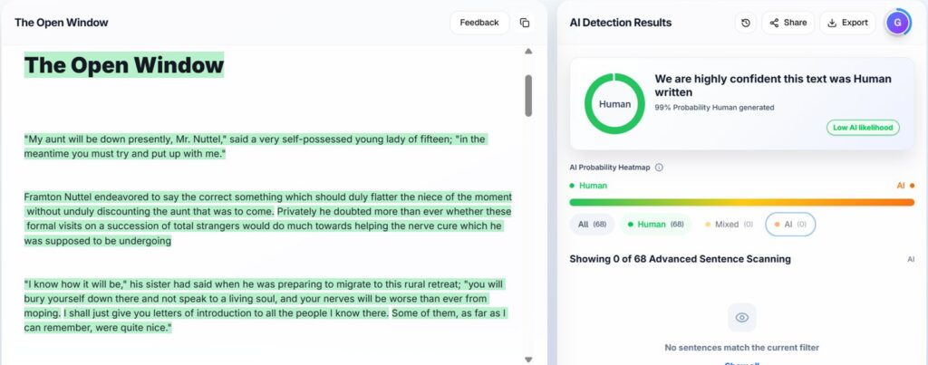Screen dimensions: 928x365
Task: Click sentence starting "I know how it will be"
Action: (x=265, y=298)
